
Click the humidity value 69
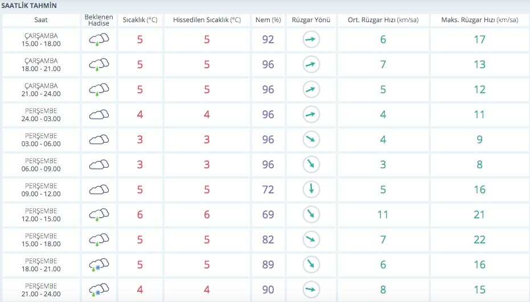pos(268,215)
